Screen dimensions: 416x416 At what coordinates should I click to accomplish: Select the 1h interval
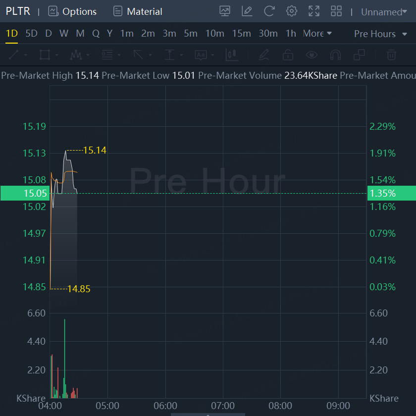pos(291,34)
